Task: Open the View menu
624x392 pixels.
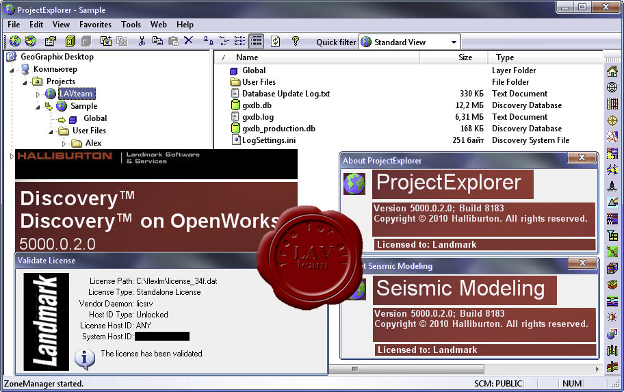Action: [x=61, y=24]
